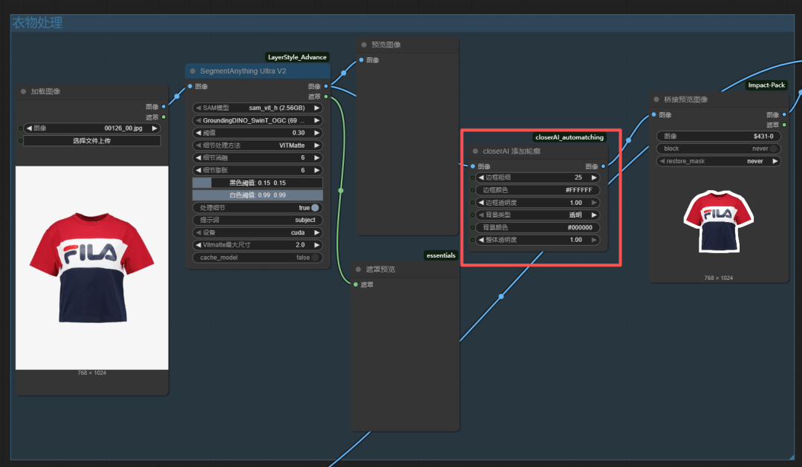Decrease 细节消融 with left arrow
The height and width of the screenshot is (467, 802).
(x=198, y=157)
